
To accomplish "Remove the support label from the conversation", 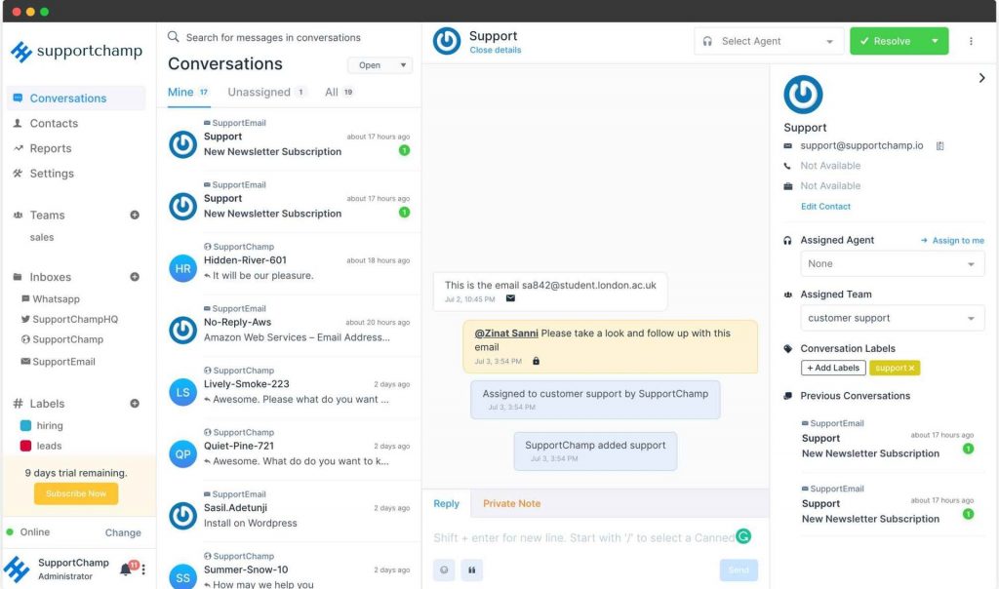I will point(911,368).
